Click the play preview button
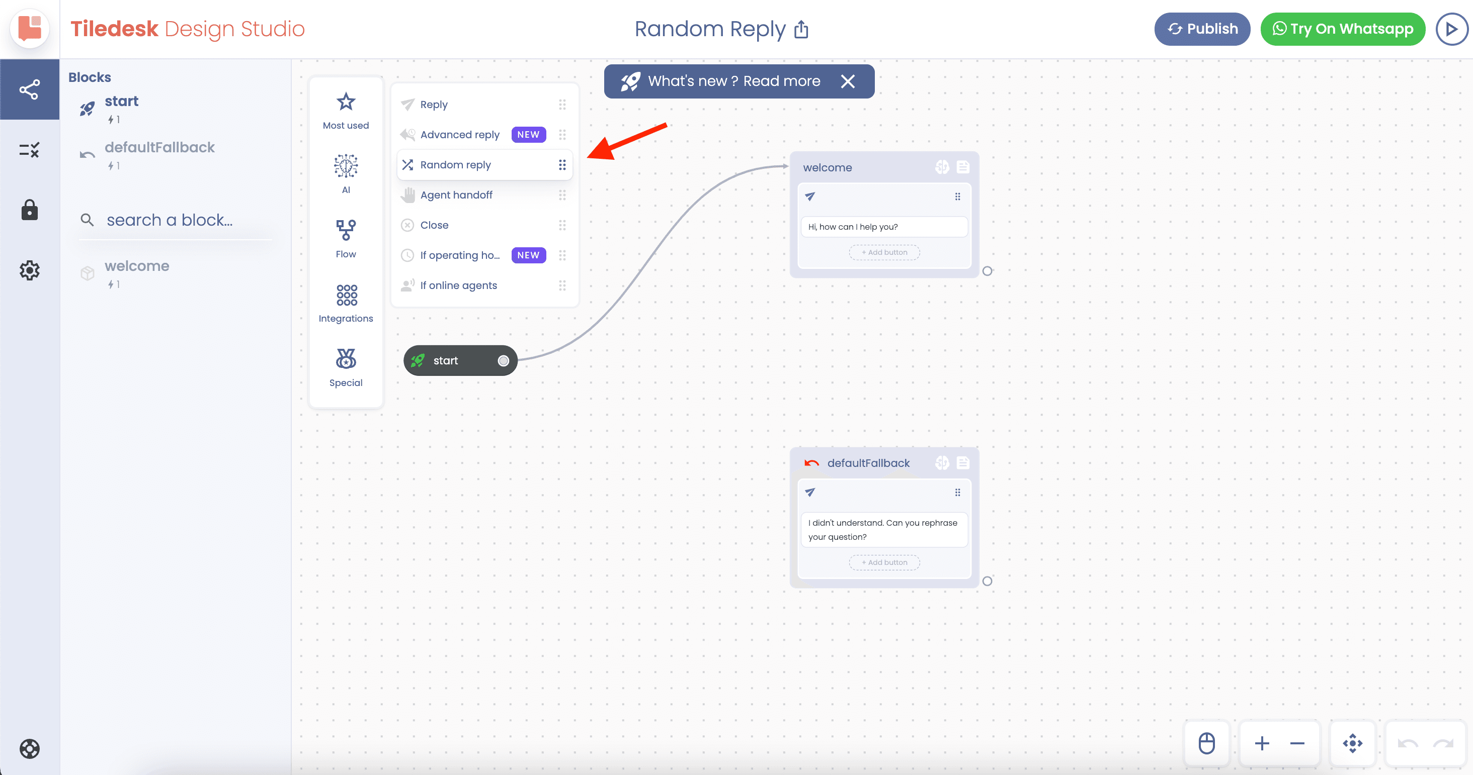 (x=1451, y=29)
